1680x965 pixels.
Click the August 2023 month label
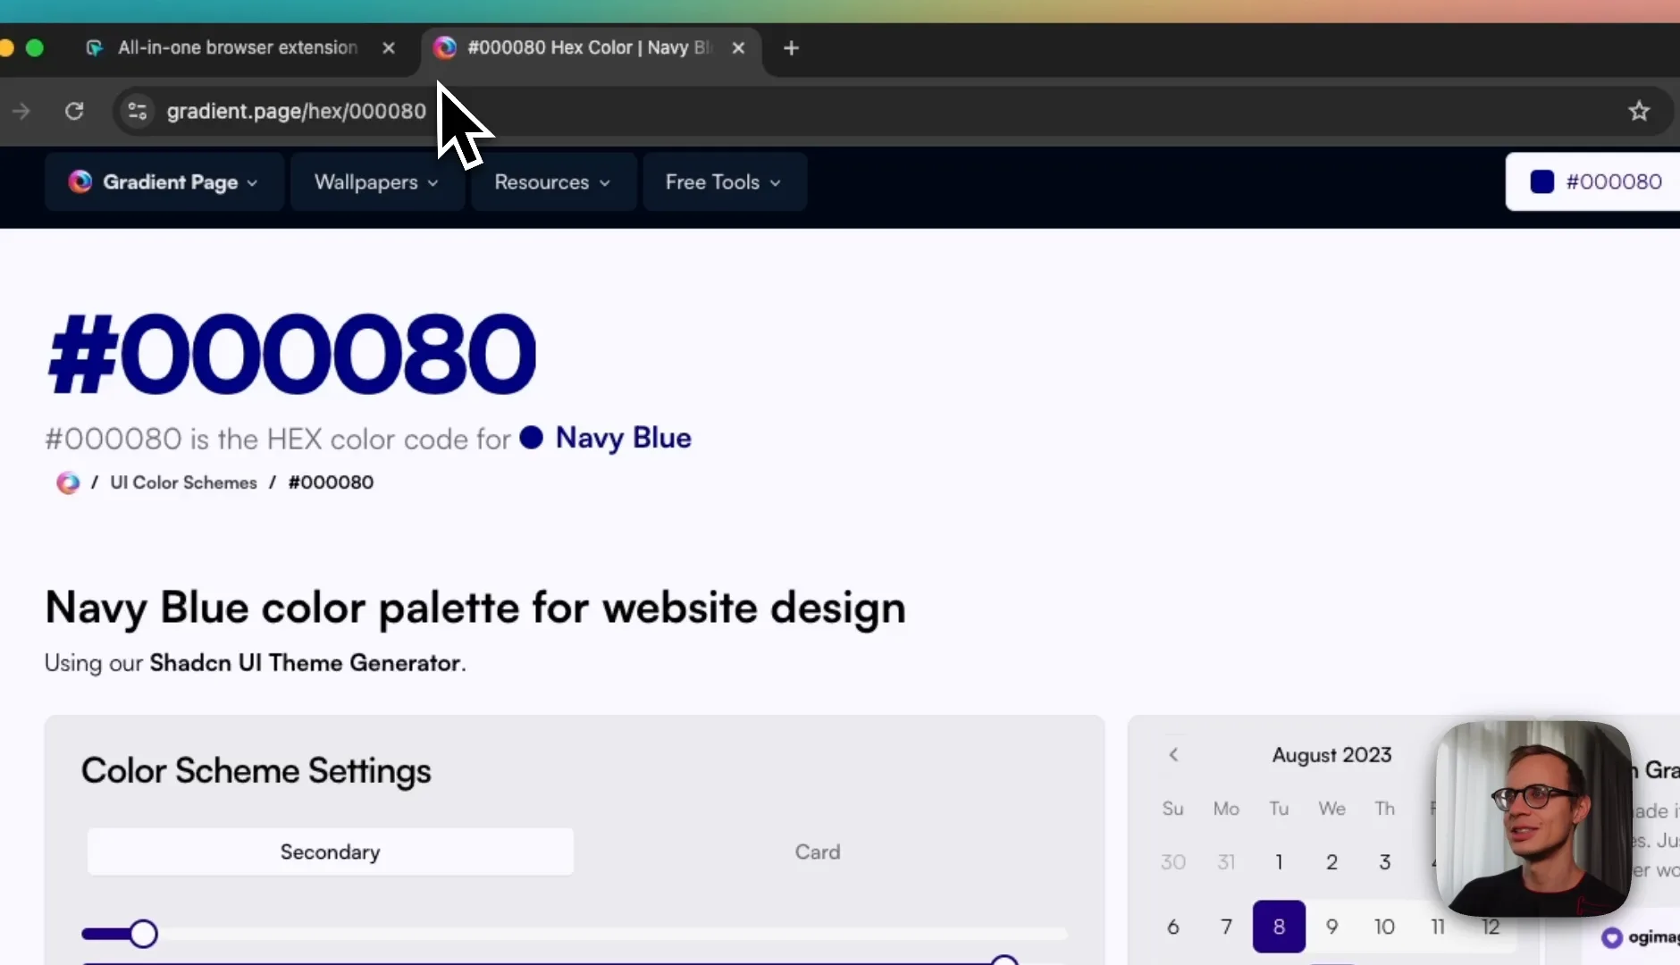[x=1331, y=755]
